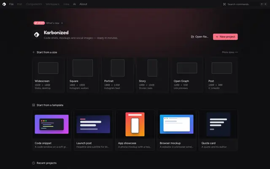Select the Story 1080 x 1920 size
Viewport: 270px width, 169px height.
(x=152, y=75)
